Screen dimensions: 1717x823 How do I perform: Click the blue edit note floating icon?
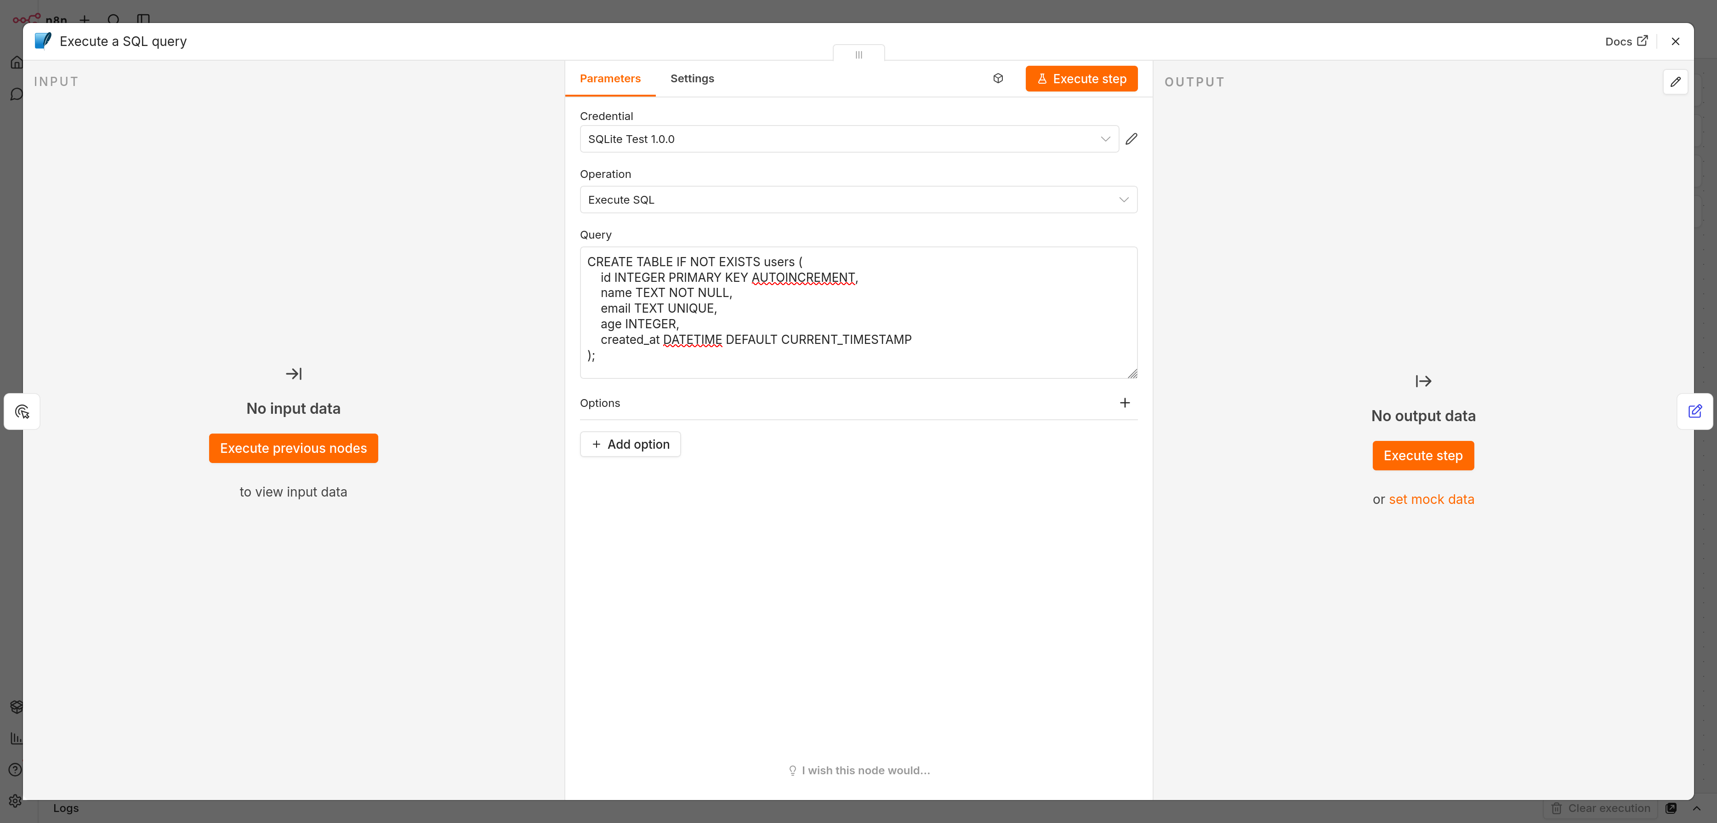(1695, 411)
